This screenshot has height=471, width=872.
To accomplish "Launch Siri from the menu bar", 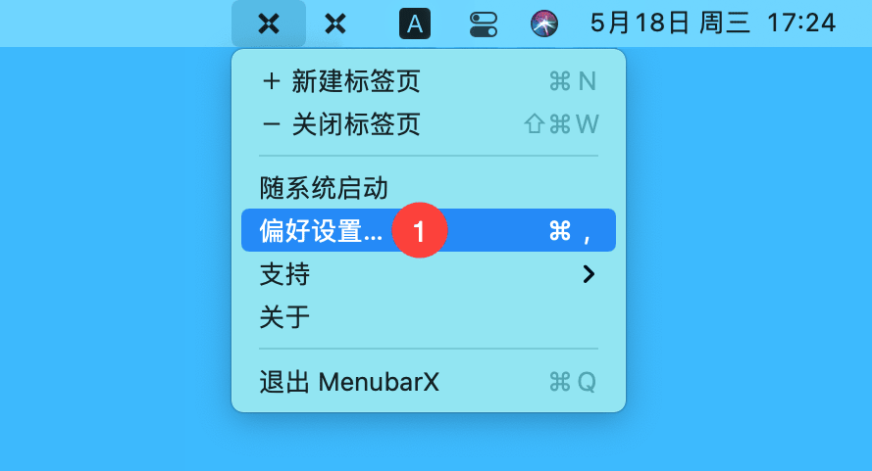I will (543, 24).
